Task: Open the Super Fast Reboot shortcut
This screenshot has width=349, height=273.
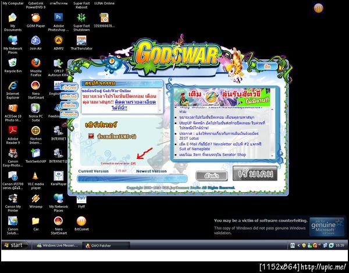Action: pos(81,5)
